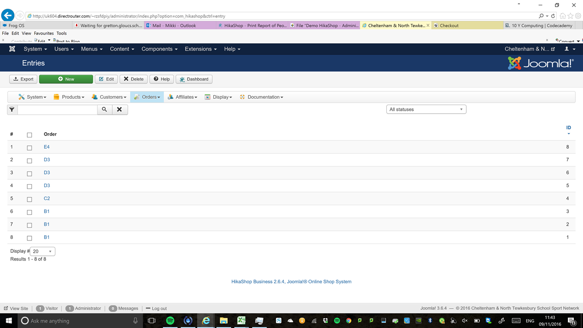Switch to Mail - Mikki - Outlook tab
This screenshot has height=328, width=583.
pos(179,25)
